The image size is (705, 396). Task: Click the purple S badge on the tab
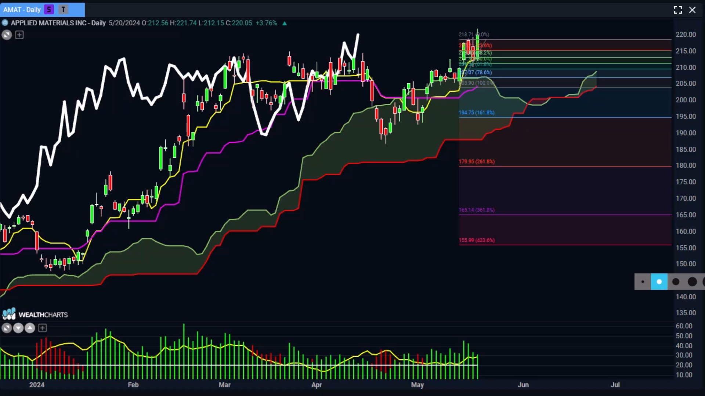coord(49,10)
